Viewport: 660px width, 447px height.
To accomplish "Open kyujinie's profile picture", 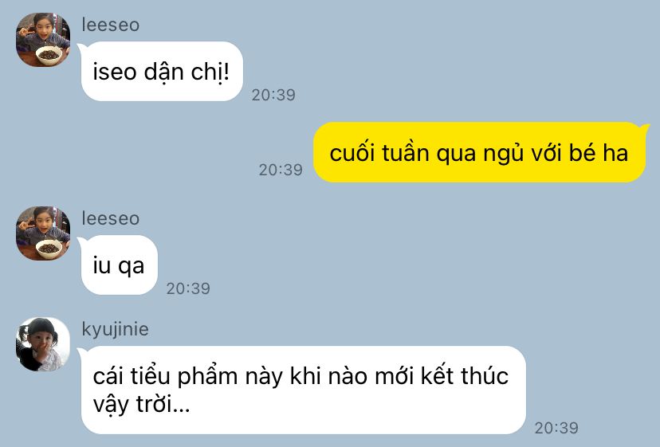I will click(x=43, y=344).
